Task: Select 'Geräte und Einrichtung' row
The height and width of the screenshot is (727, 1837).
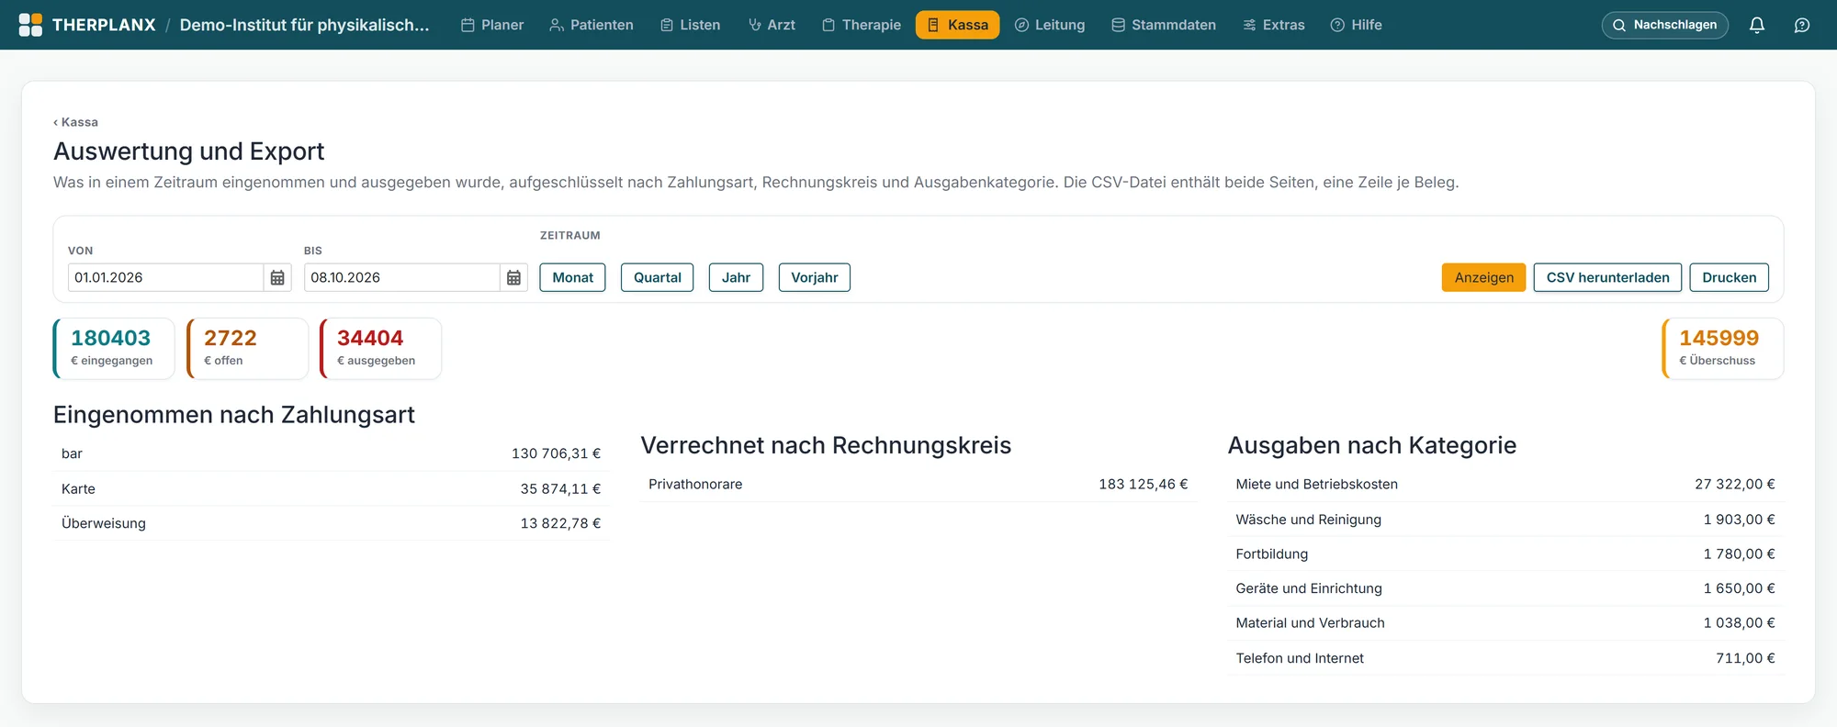Action: pyautogui.click(x=1505, y=588)
